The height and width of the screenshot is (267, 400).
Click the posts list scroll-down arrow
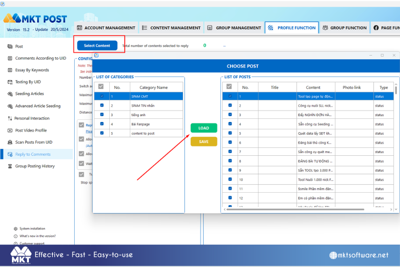396,209
